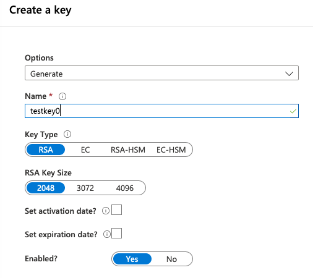Choose 3072 RSA key size
313x278 pixels.
[85, 188]
